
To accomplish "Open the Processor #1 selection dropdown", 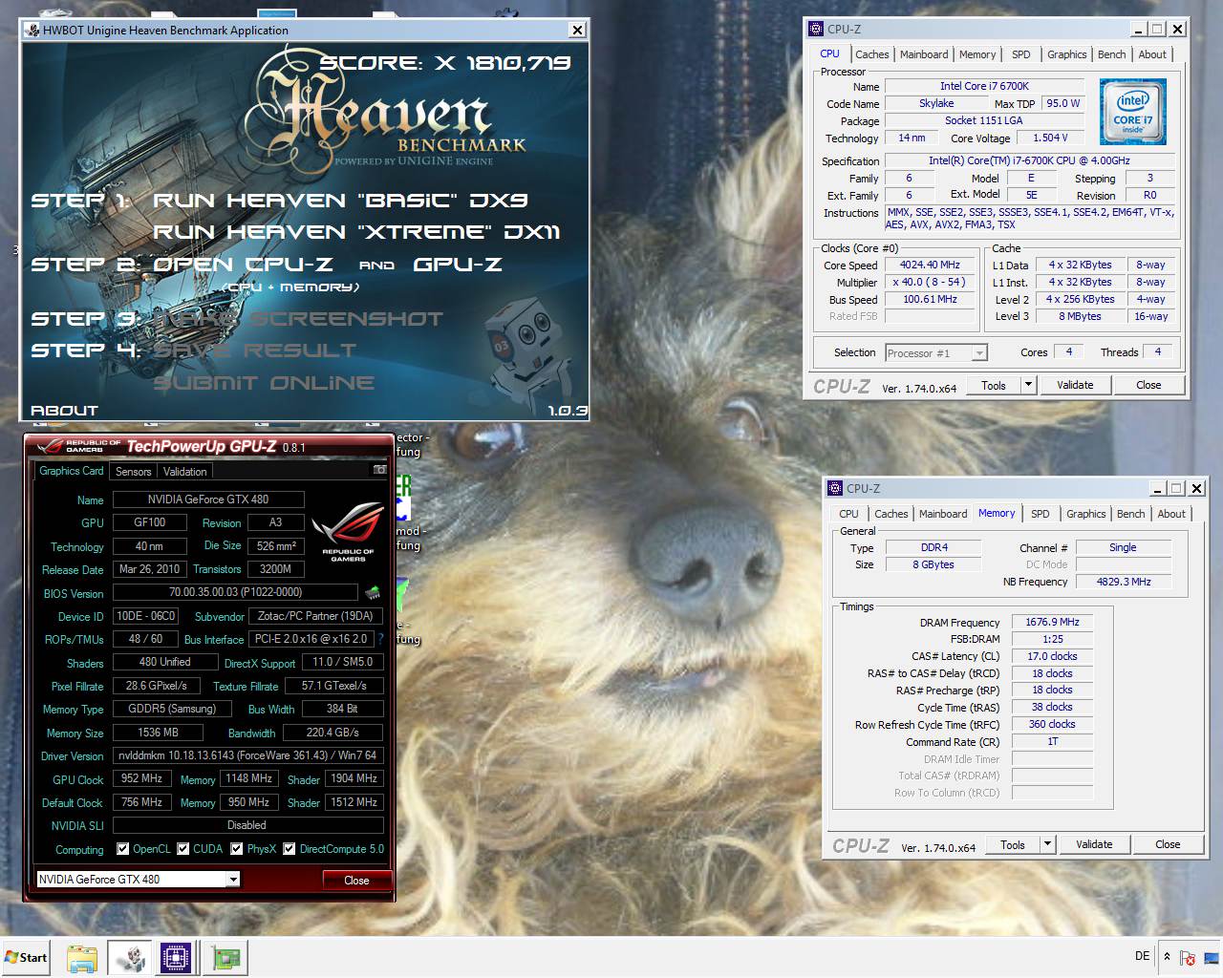I will tap(979, 353).
